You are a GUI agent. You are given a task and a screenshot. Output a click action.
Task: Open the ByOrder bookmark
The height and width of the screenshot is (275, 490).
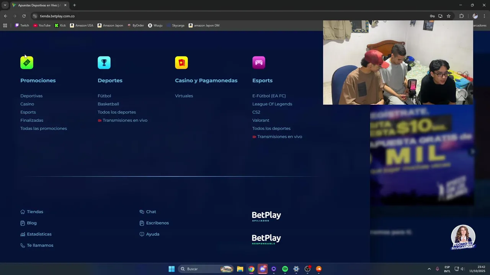click(136, 26)
